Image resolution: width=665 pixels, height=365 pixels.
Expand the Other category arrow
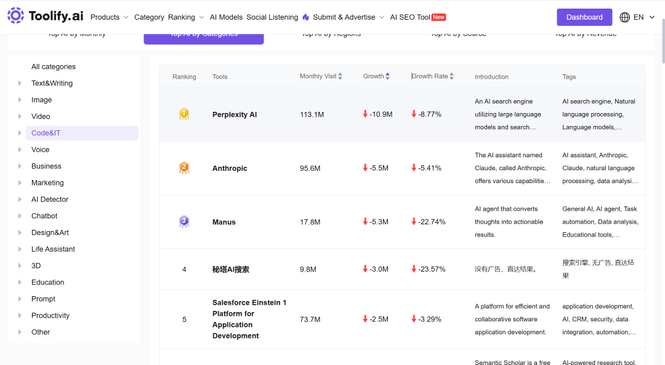point(20,332)
